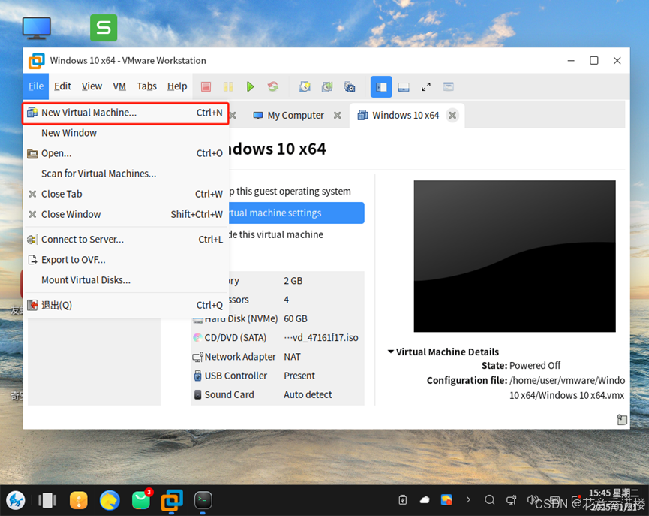Select Close Tab menu entry

[125, 194]
